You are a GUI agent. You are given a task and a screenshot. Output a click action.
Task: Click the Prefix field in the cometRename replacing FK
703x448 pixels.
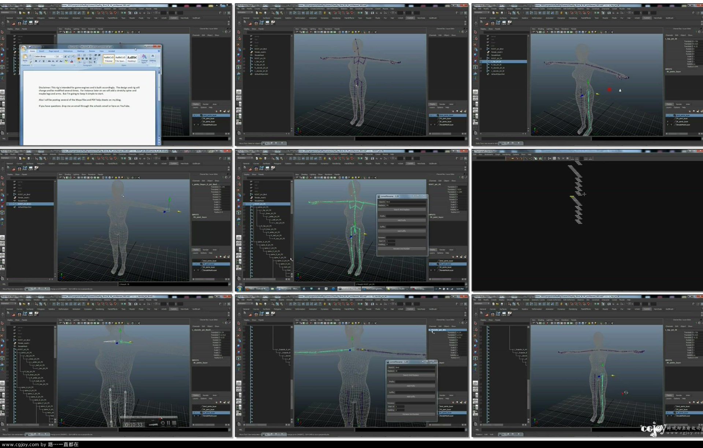[406, 216]
